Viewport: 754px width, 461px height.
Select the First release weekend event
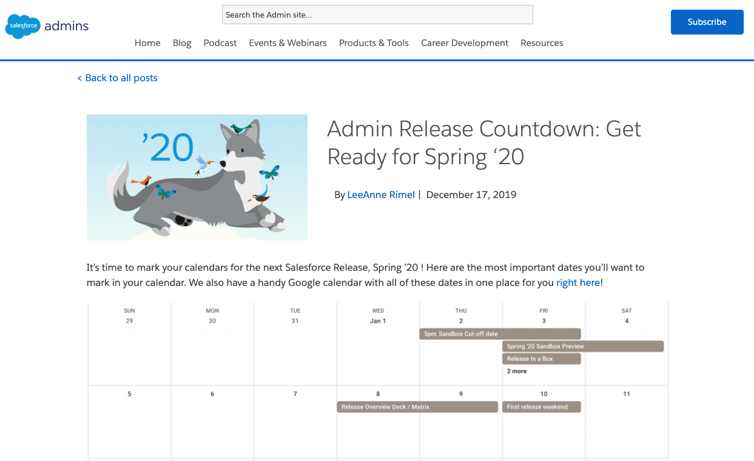coord(542,407)
